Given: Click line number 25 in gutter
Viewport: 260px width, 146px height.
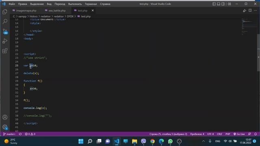Looking at the screenshot, I should point(17,66).
